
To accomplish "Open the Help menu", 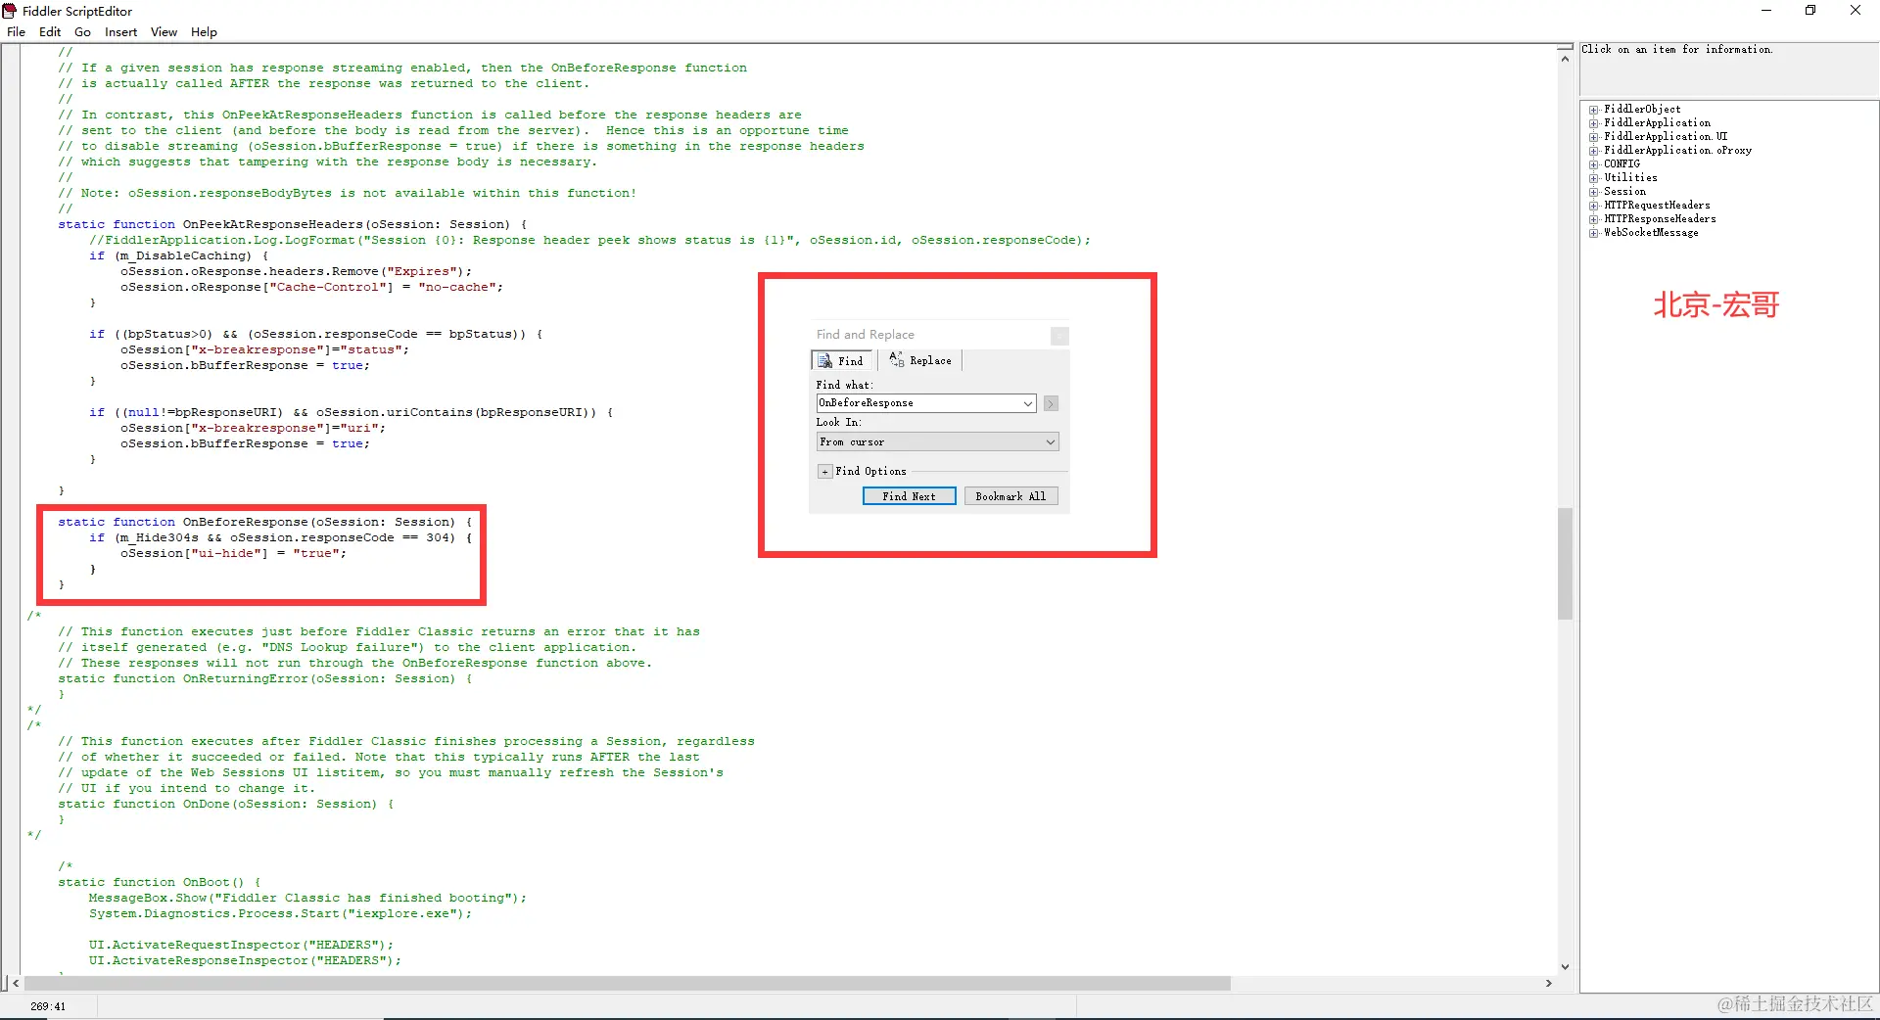I will tap(204, 31).
